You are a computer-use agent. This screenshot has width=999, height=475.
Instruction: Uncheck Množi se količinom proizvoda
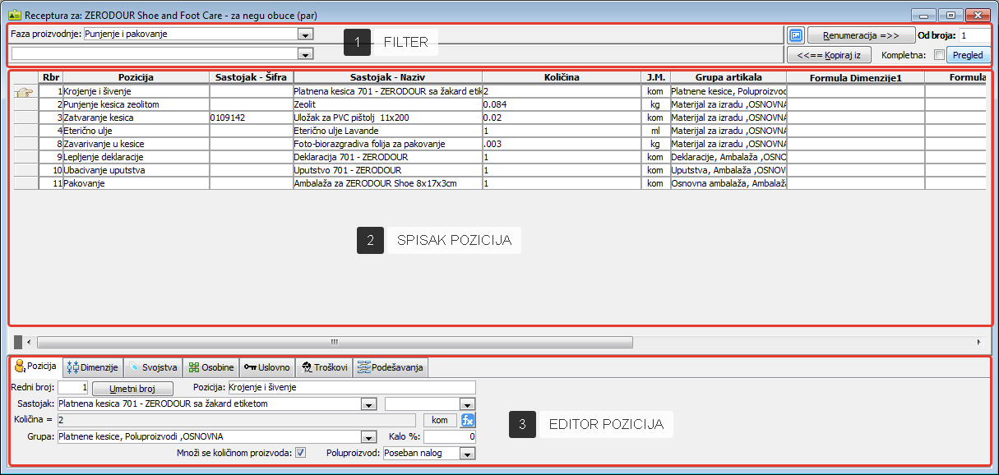[301, 453]
